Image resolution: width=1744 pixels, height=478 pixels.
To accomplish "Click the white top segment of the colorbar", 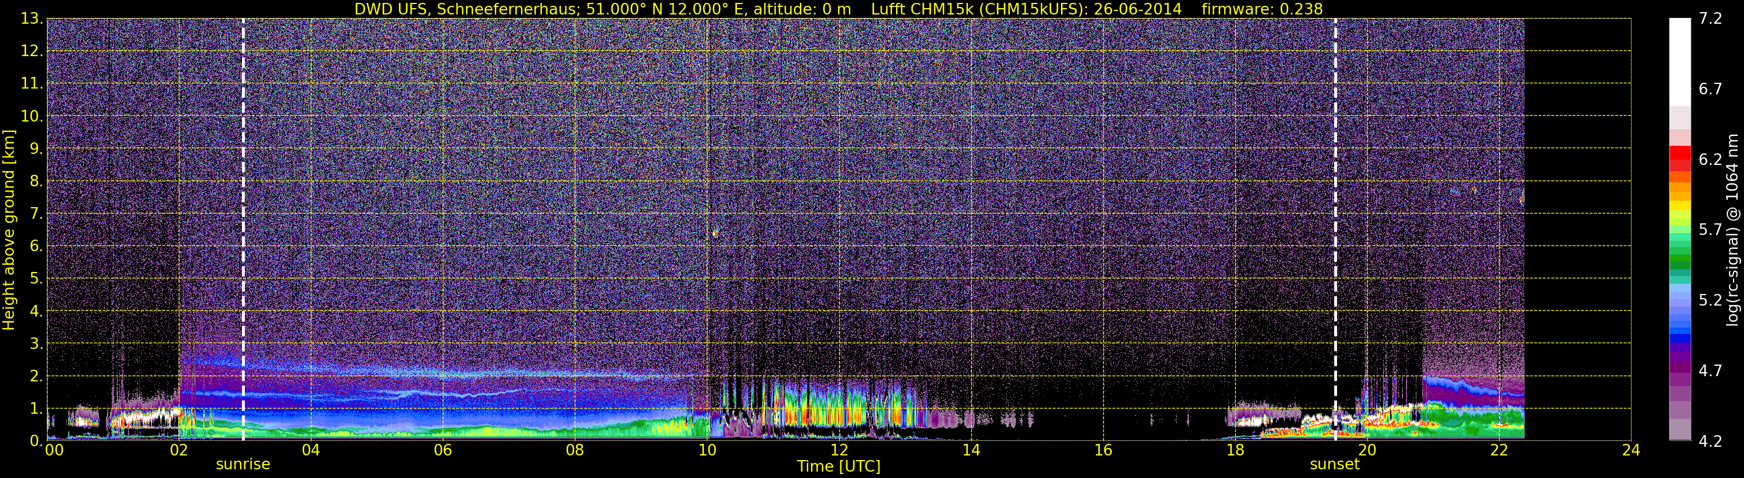I will (1680, 61).
